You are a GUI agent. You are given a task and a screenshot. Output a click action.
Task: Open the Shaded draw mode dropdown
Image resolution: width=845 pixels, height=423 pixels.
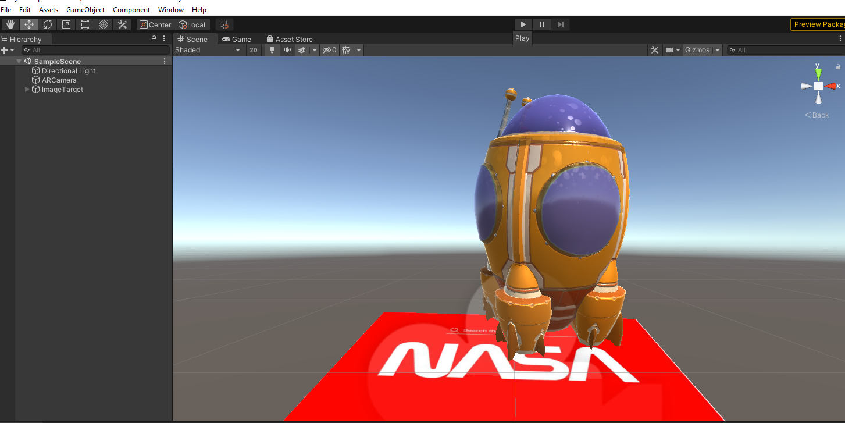coord(208,50)
